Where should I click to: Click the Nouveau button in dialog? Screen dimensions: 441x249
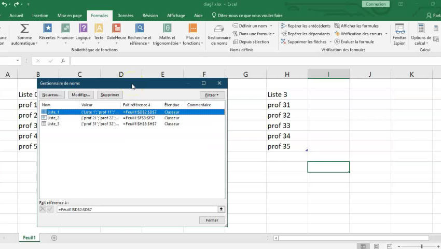pyautogui.click(x=52, y=95)
